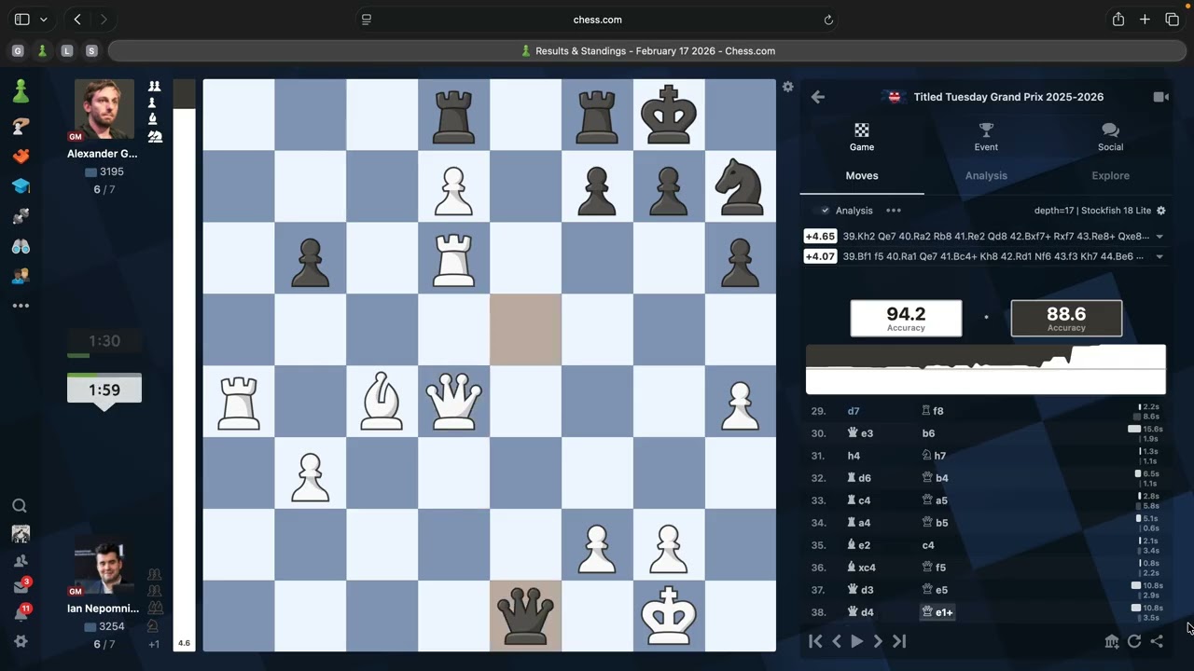The height and width of the screenshot is (671, 1194).
Task: Toggle the Analysis switch
Action: [x=824, y=211]
